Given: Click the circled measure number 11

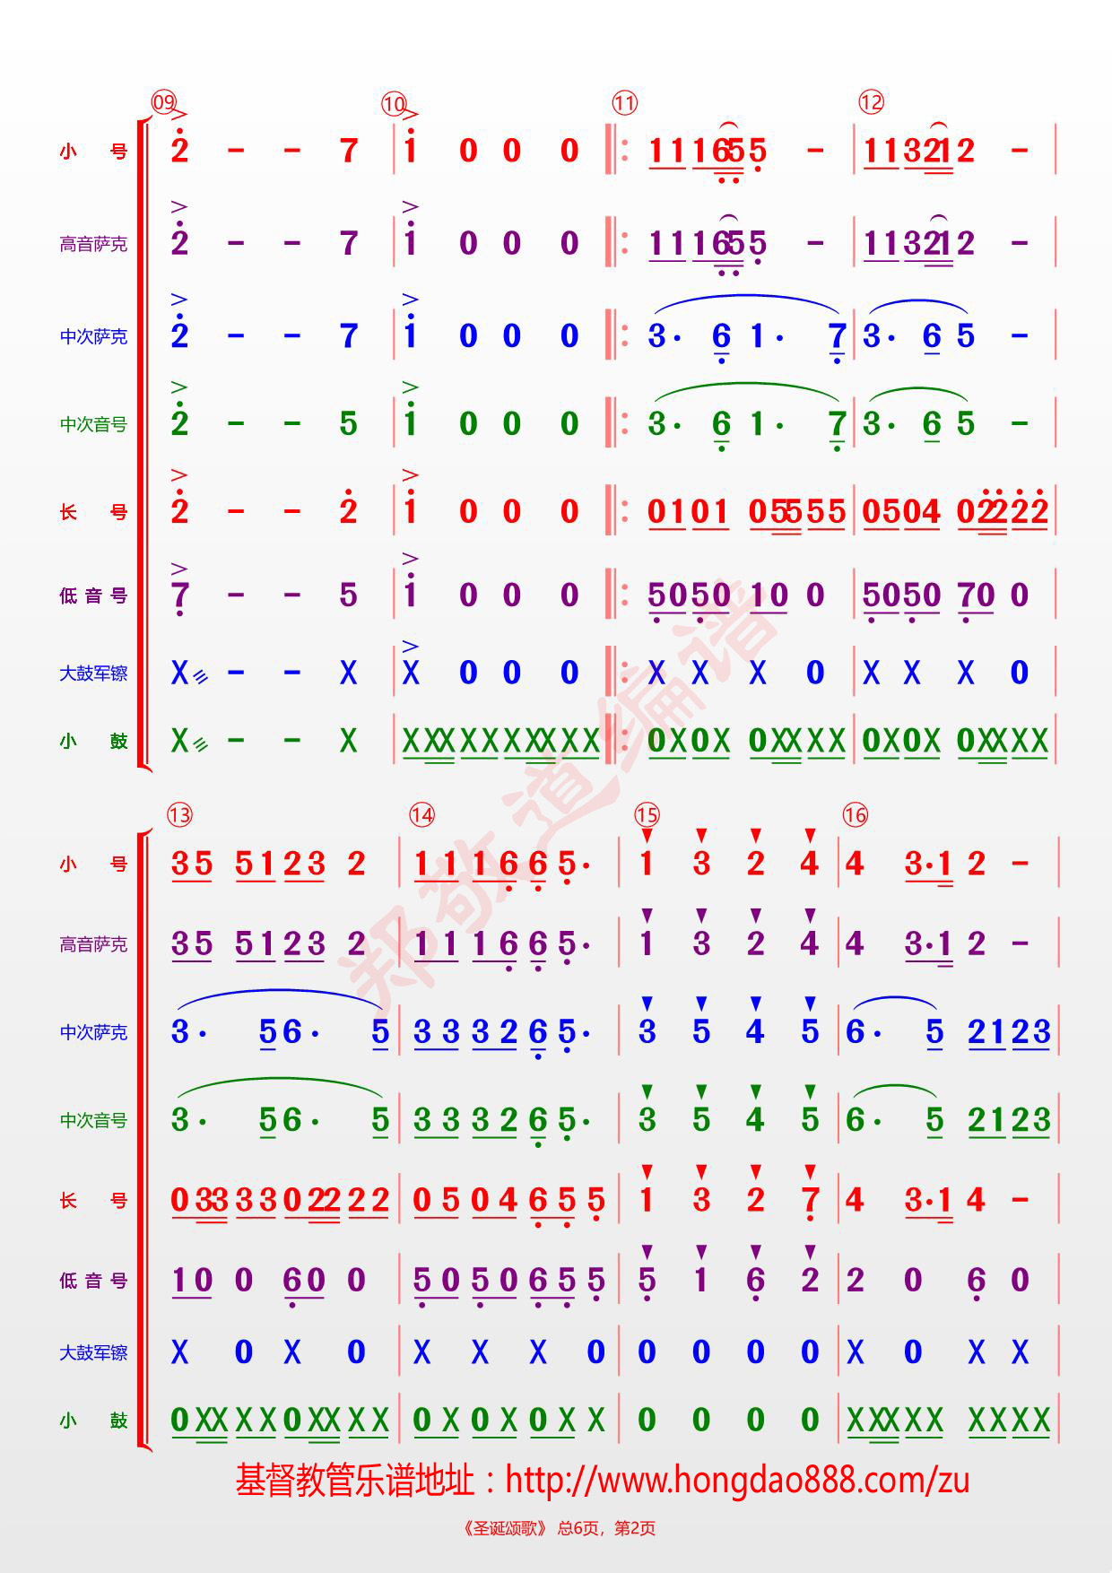Looking at the screenshot, I should (624, 103).
